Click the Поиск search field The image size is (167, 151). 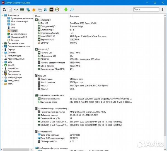[x=146, y=10]
